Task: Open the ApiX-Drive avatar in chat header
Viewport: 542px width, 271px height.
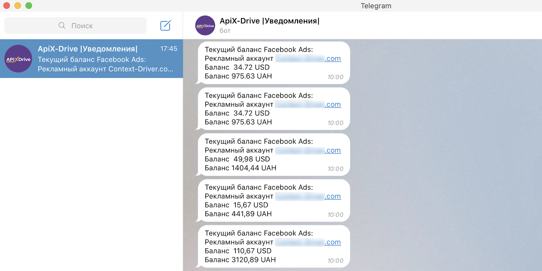Action: point(205,25)
